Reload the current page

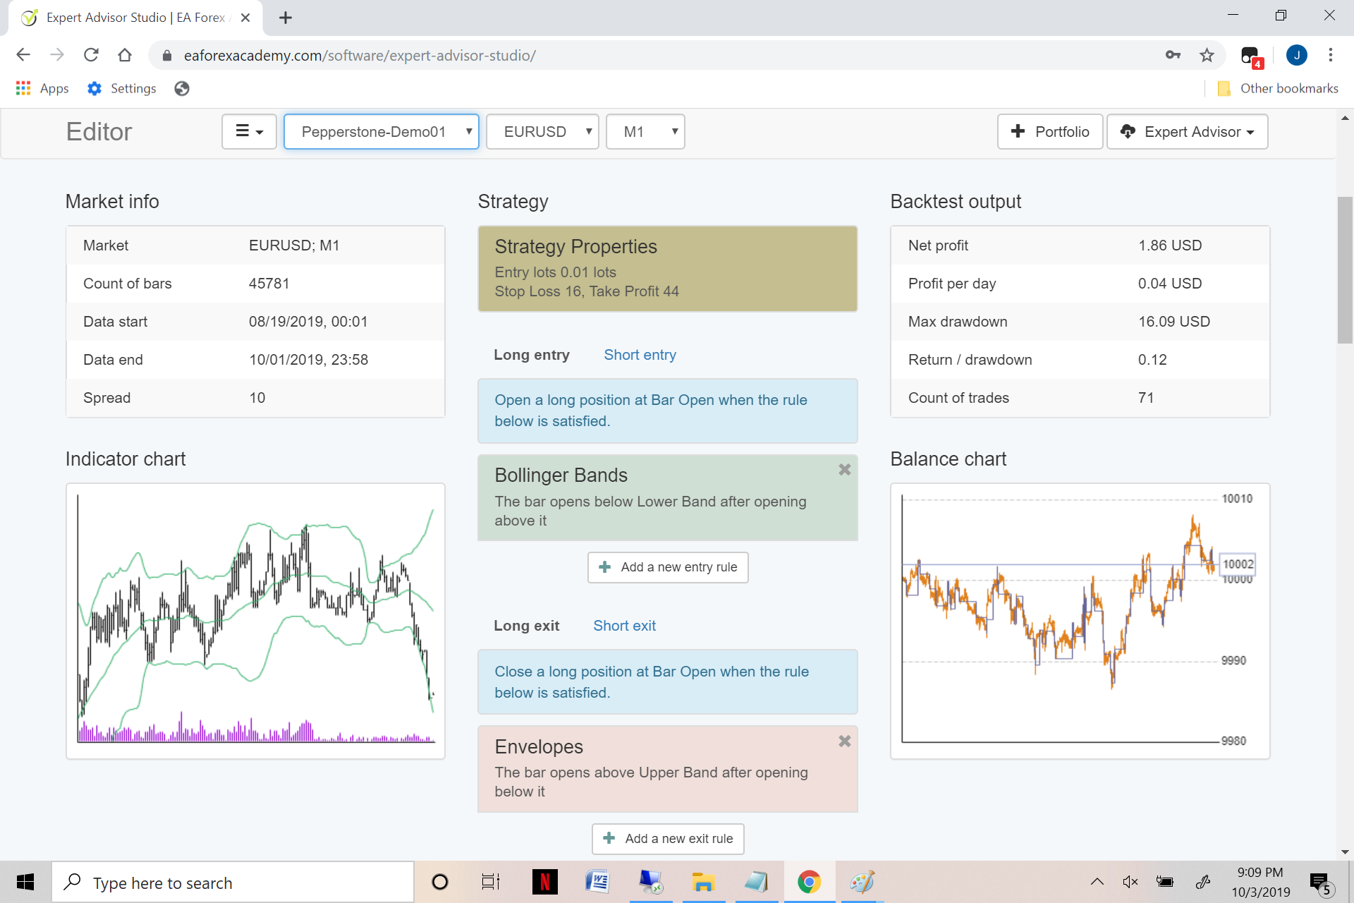(x=91, y=55)
